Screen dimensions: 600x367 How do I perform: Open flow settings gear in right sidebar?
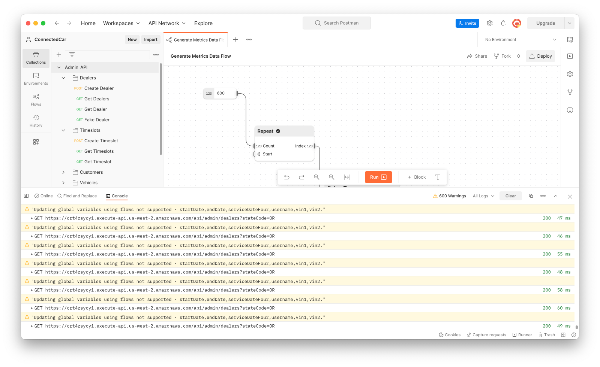(x=570, y=74)
